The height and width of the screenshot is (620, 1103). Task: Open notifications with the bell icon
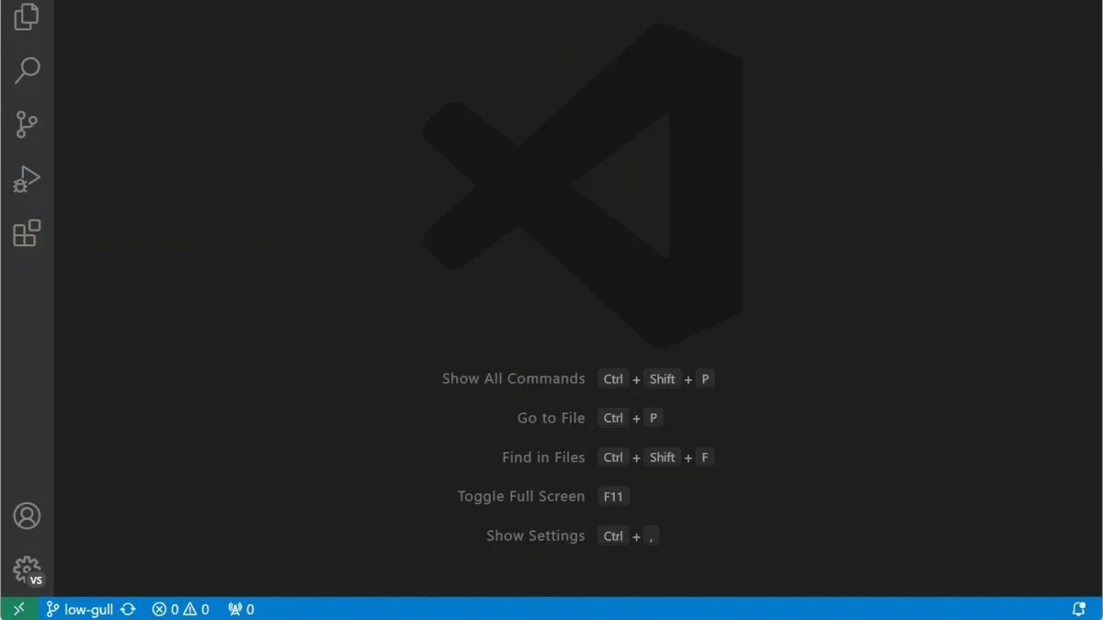point(1079,609)
